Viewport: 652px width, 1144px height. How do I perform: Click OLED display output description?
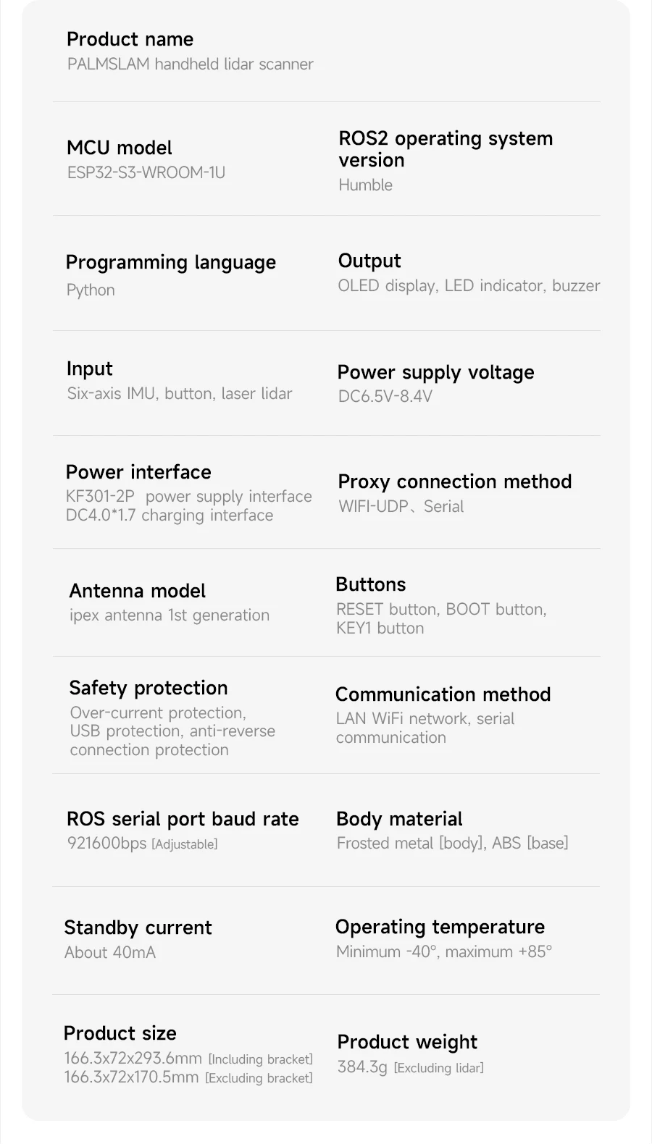[x=468, y=286]
